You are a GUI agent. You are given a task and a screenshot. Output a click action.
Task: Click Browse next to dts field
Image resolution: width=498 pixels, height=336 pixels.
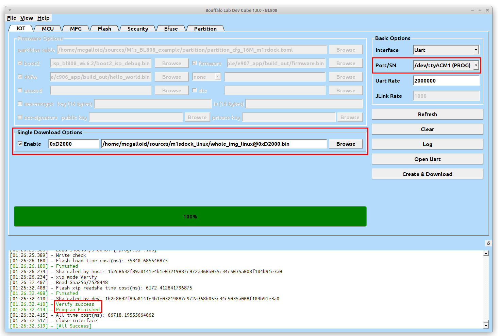(346, 90)
